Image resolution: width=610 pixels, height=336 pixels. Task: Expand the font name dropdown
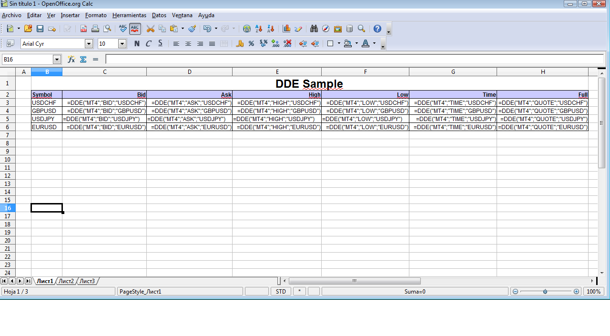click(89, 44)
